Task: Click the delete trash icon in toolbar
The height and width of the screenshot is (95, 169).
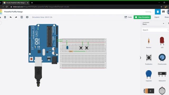Action: (5, 17)
